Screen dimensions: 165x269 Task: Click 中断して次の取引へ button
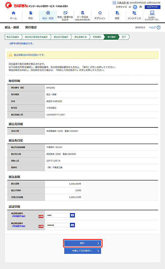point(83,251)
